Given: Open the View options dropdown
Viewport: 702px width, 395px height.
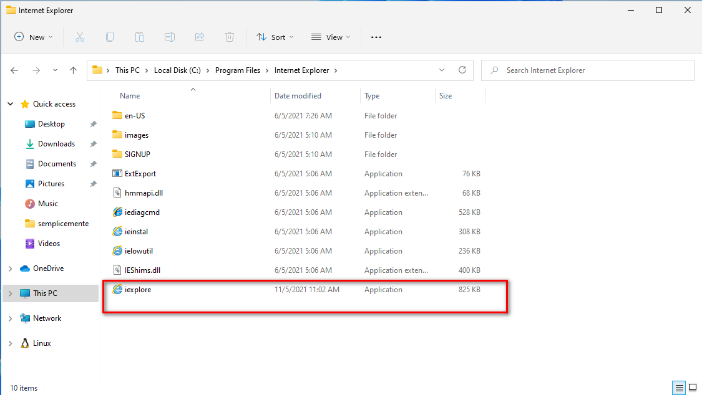Looking at the screenshot, I should coord(331,37).
